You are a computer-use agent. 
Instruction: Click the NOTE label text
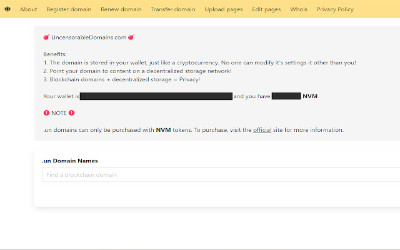pos(59,113)
